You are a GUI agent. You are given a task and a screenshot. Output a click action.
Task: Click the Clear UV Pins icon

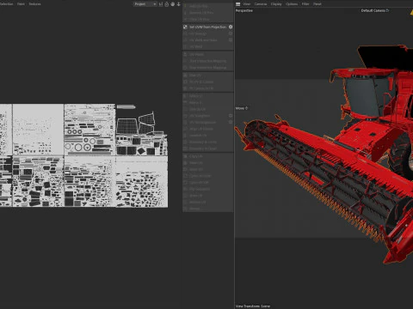point(185,19)
